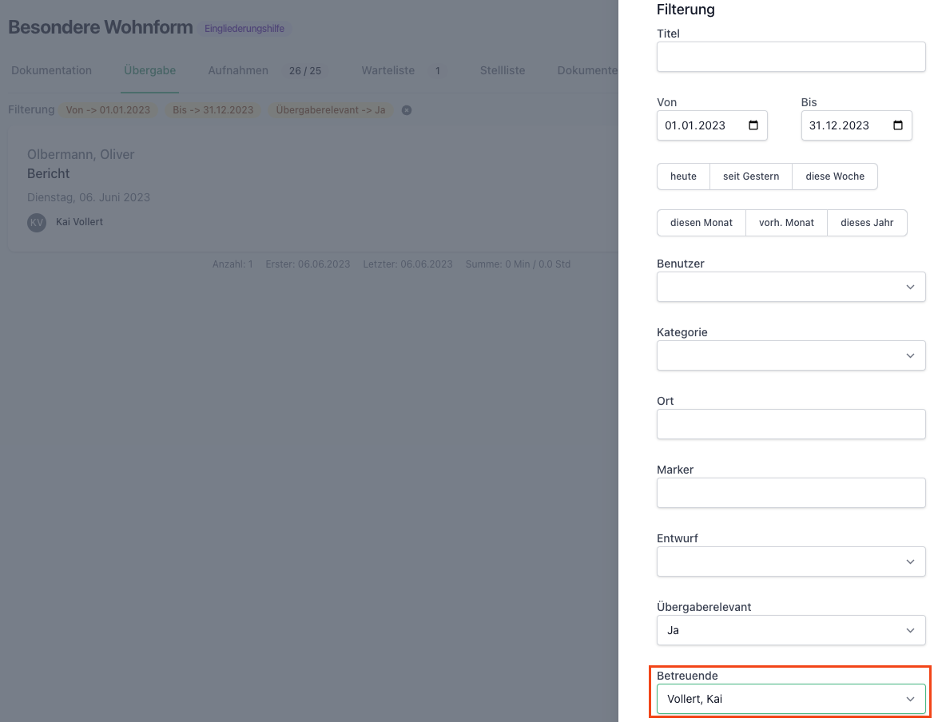The width and height of the screenshot is (934, 722).
Task: Click into the Ort text field
Action: coord(791,424)
